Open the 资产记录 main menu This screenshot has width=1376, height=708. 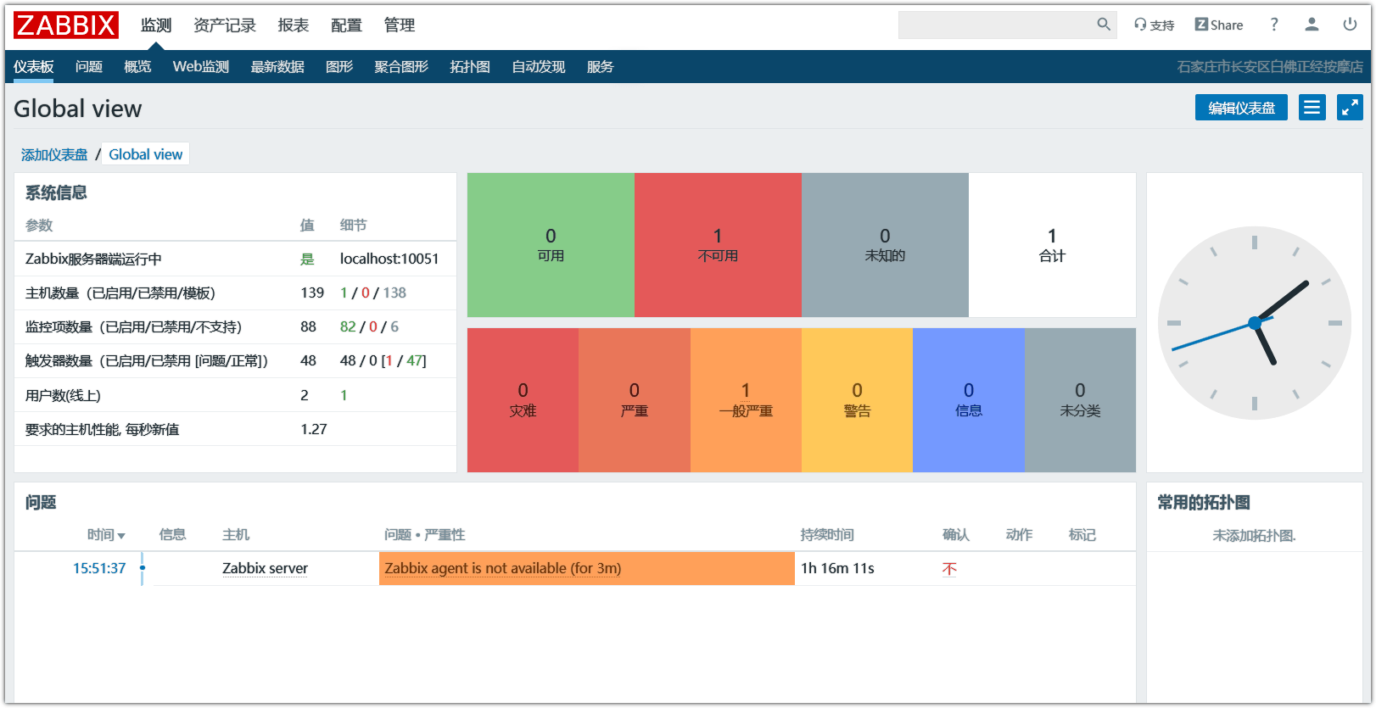[225, 25]
